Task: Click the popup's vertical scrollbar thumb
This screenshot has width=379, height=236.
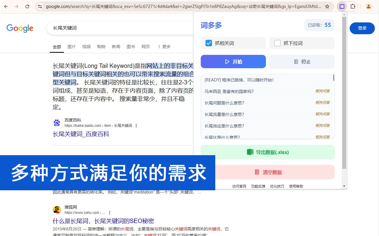Action: [x=344, y=93]
